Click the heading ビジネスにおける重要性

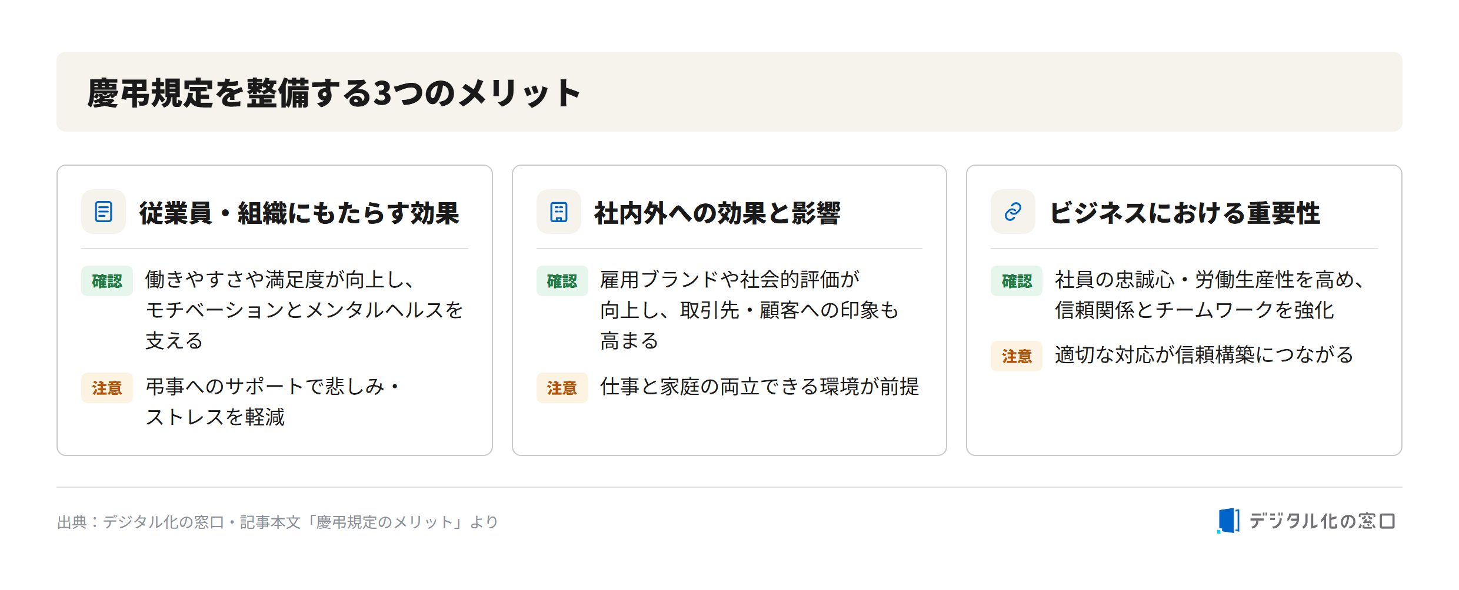[x=1184, y=213]
